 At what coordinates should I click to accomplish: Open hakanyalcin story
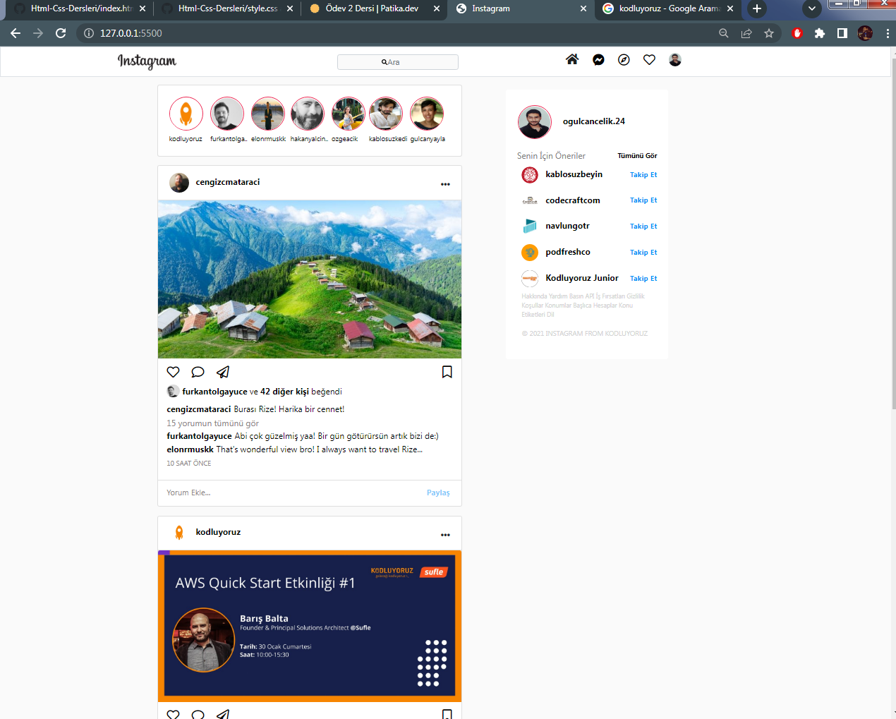tap(308, 114)
